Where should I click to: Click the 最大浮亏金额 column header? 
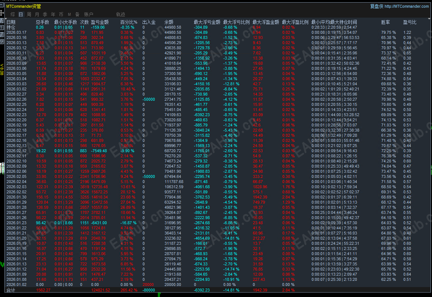pos(207,22)
